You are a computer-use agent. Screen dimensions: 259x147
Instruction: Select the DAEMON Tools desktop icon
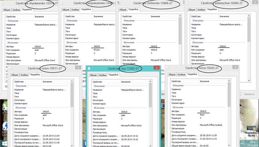pos(5,126)
